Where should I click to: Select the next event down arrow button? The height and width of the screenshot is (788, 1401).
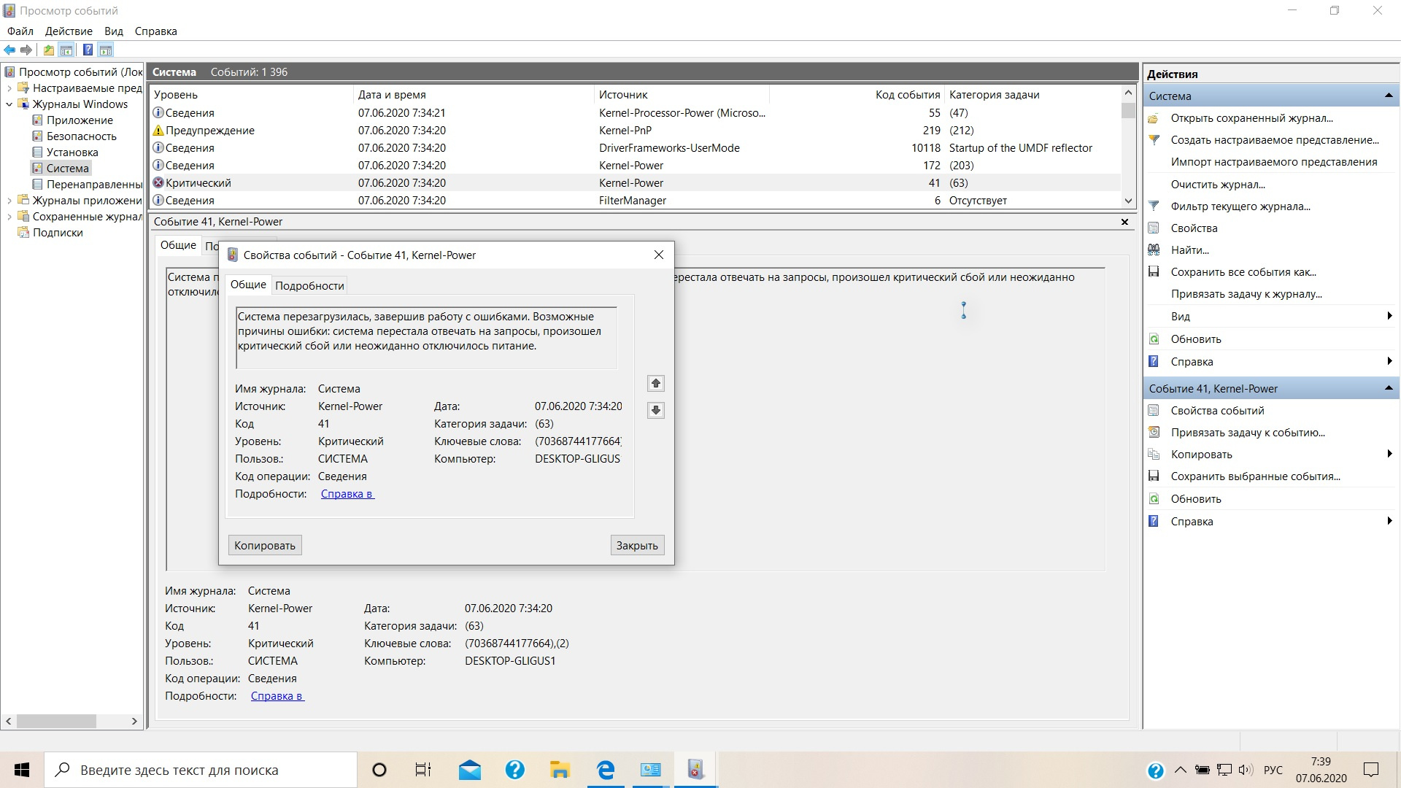(x=656, y=410)
